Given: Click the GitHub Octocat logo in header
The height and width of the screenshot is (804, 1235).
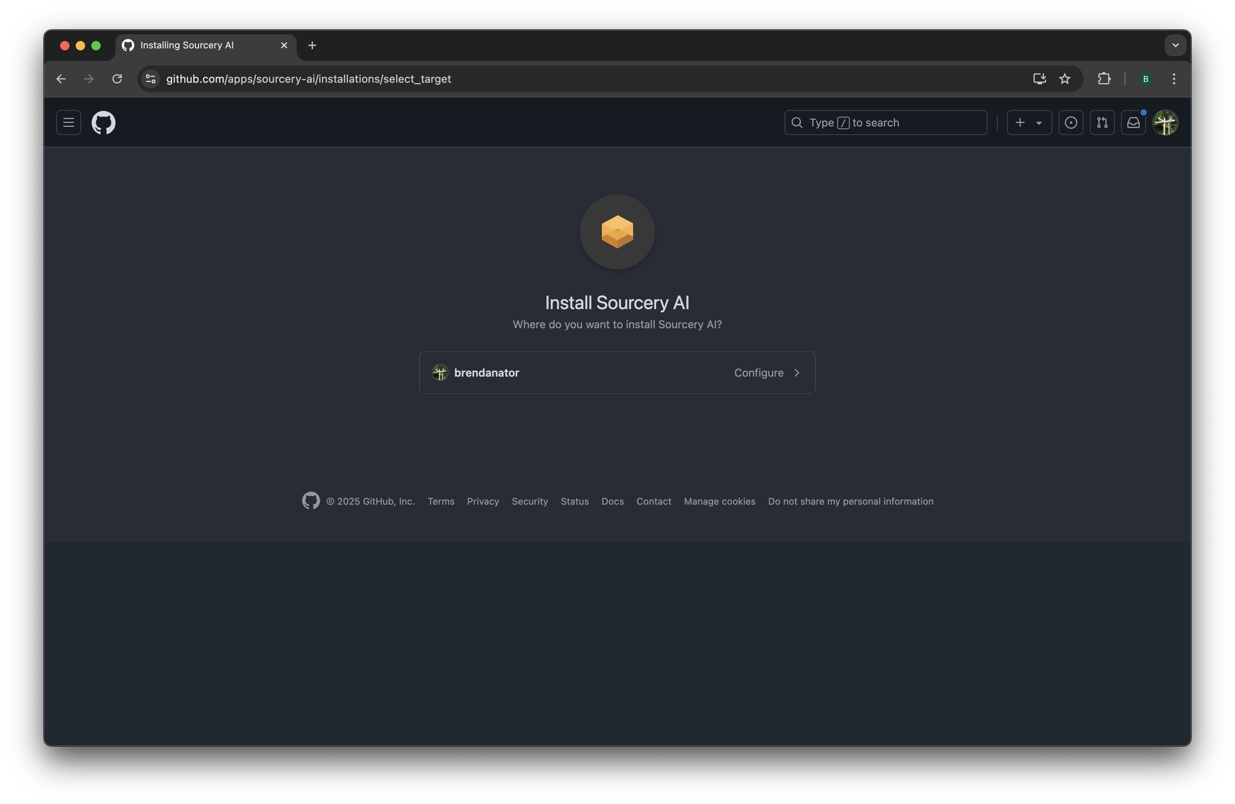Looking at the screenshot, I should click(104, 123).
